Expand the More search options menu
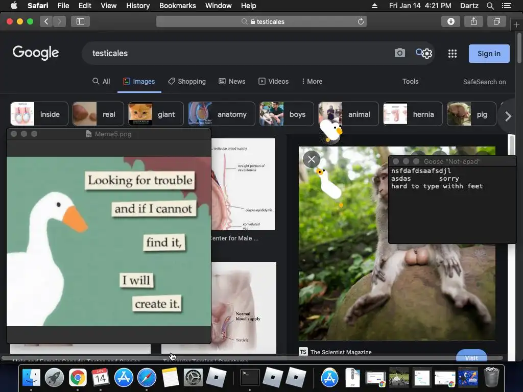 (x=312, y=81)
